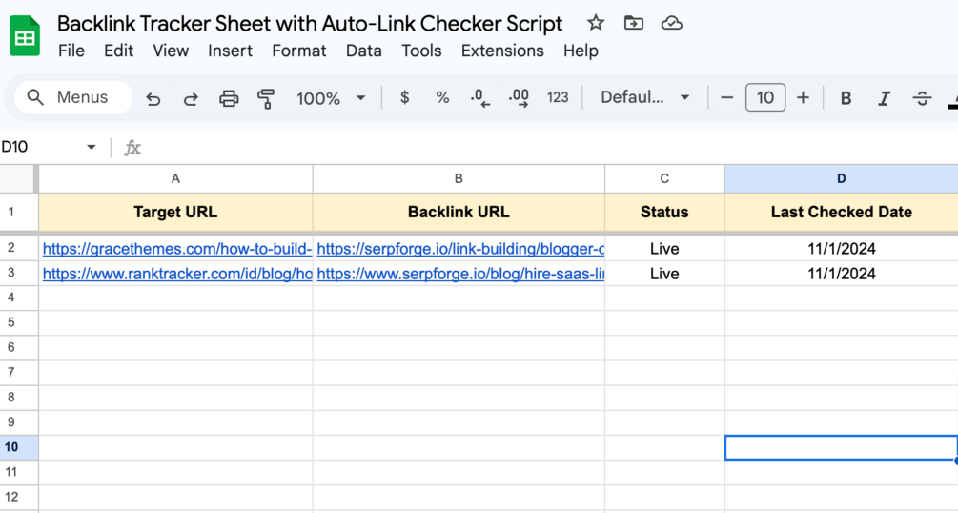Open the Data menu

pos(363,51)
